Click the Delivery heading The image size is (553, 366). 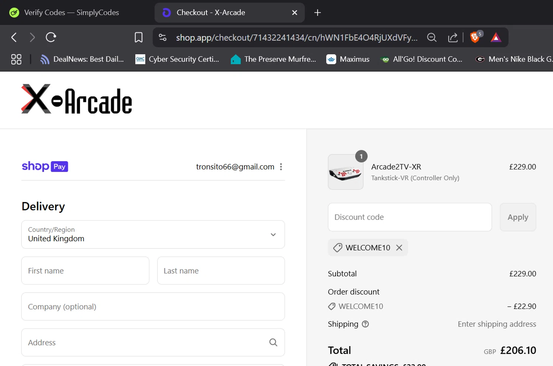click(x=43, y=206)
